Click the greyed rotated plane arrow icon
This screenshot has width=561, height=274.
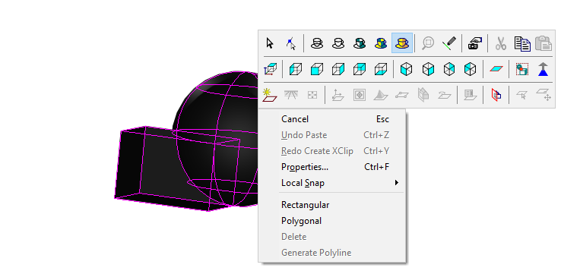tap(445, 95)
